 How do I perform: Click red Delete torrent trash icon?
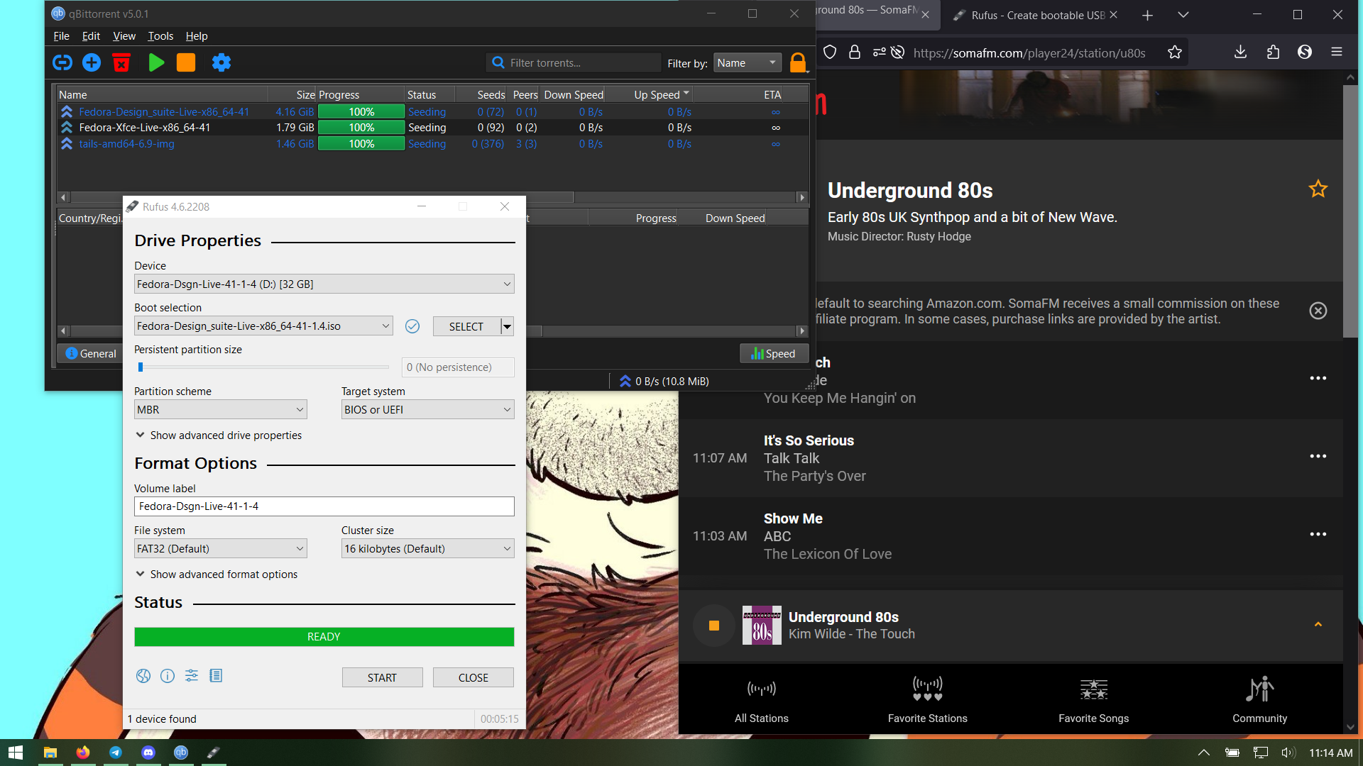click(x=121, y=62)
